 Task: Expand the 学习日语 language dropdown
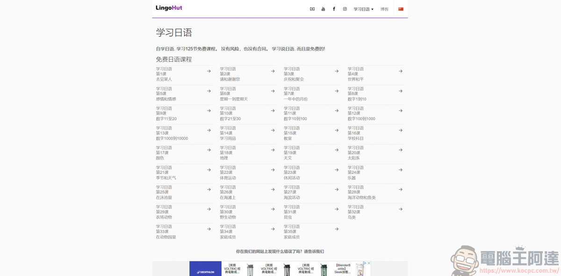point(364,9)
